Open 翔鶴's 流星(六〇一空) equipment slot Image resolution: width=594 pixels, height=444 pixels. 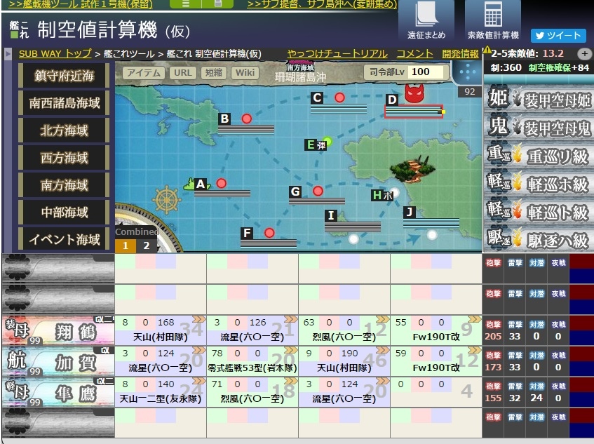tap(252, 330)
